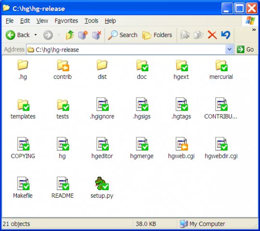The image size is (260, 231).
Task: Open the View menu
Action: 42,21
